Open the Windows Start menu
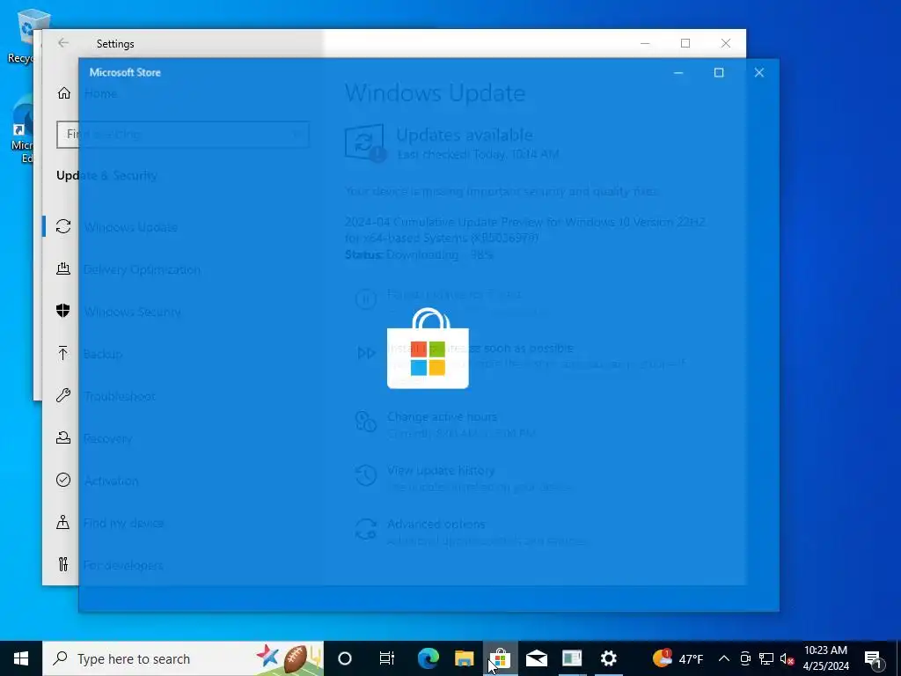This screenshot has height=676, width=901. click(x=21, y=658)
